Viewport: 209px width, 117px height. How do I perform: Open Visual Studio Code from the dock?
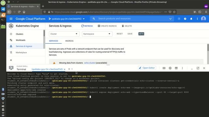3,9
